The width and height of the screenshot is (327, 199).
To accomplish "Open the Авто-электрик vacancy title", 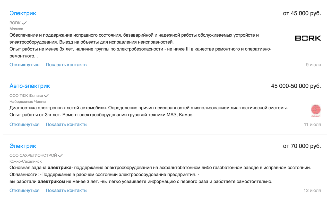I will (30, 86).
